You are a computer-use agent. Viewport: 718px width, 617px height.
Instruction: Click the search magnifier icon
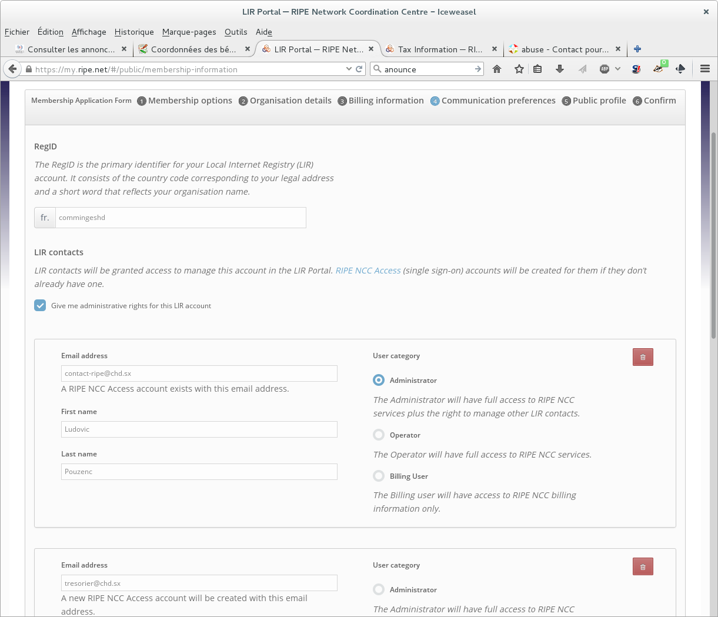pos(378,69)
